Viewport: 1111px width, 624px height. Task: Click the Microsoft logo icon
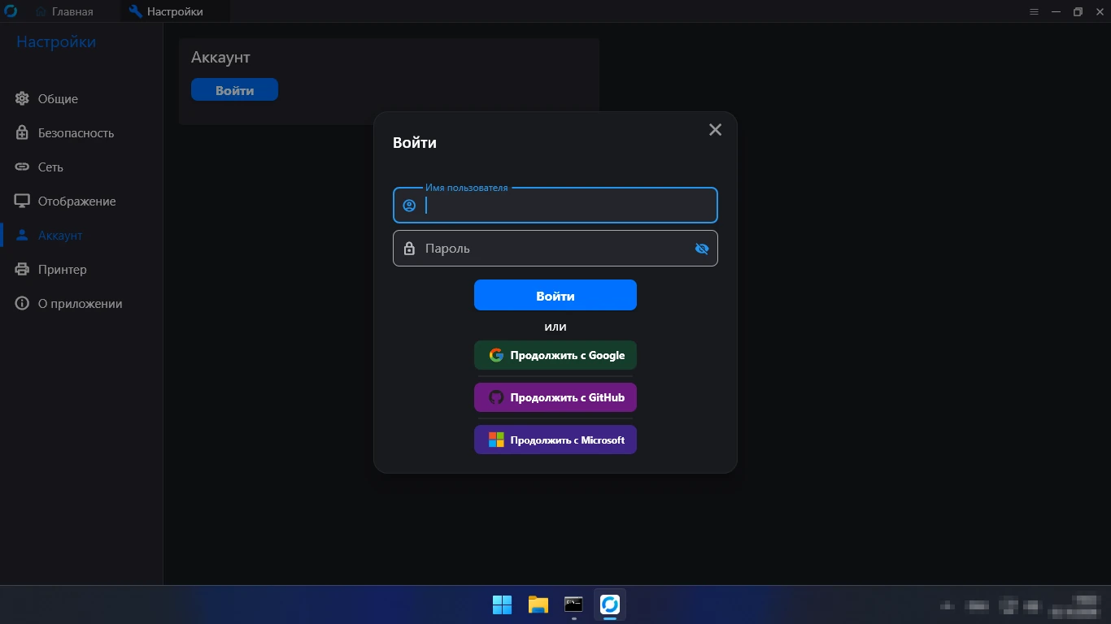(496, 440)
